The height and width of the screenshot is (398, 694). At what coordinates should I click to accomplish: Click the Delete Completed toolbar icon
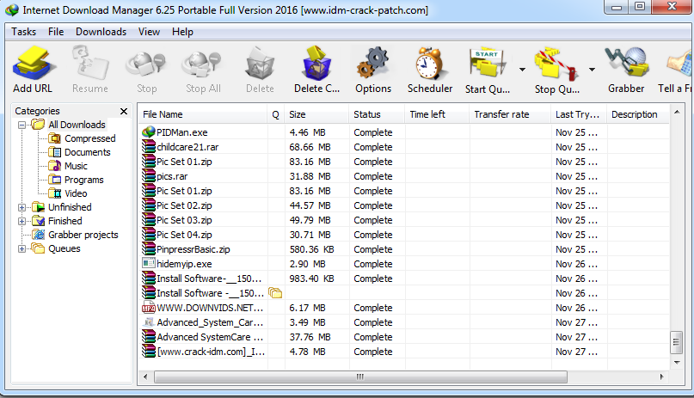(x=317, y=64)
